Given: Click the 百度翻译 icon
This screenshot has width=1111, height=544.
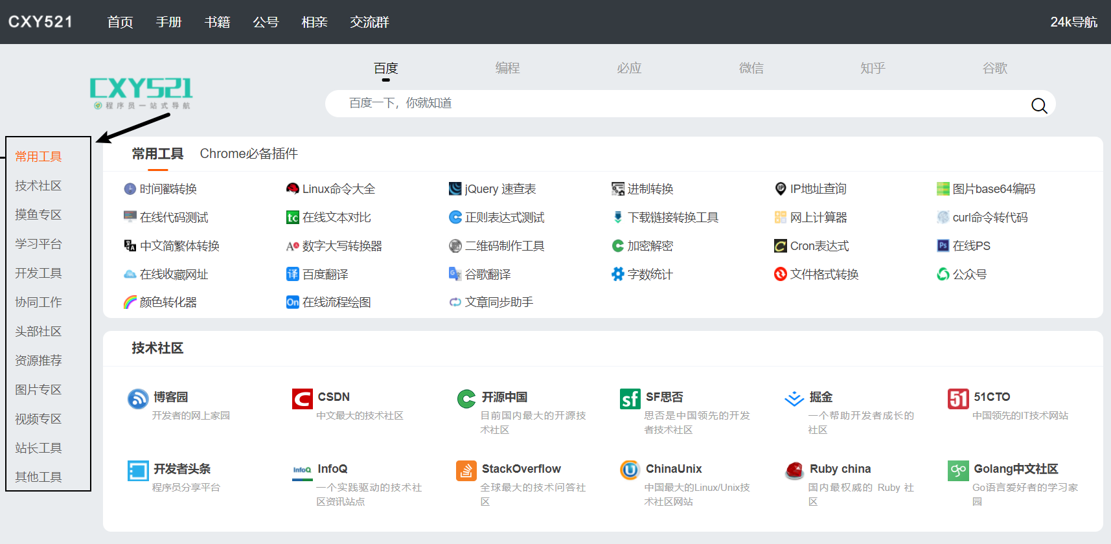Looking at the screenshot, I should pos(293,275).
